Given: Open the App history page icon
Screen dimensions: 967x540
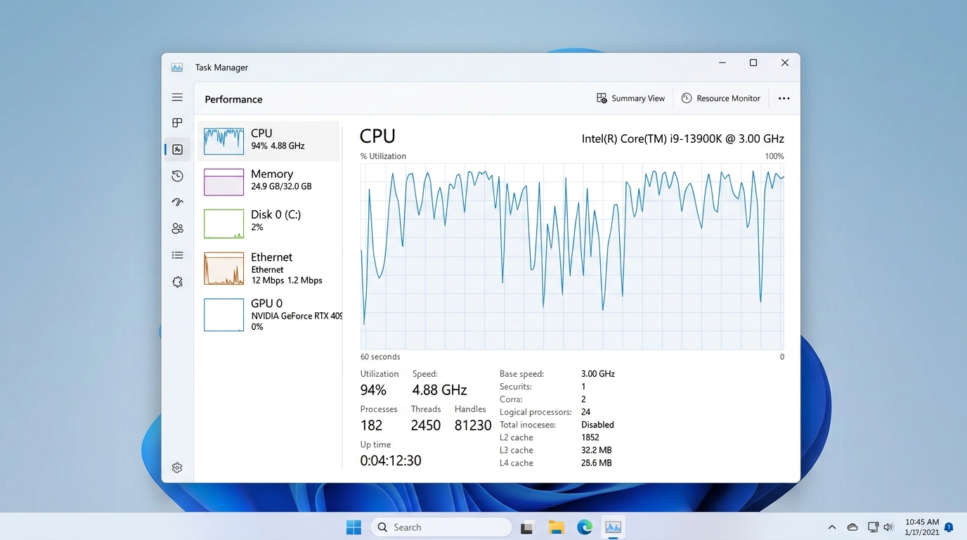Looking at the screenshot, I should pyautogui.click(x=177, y=176).
